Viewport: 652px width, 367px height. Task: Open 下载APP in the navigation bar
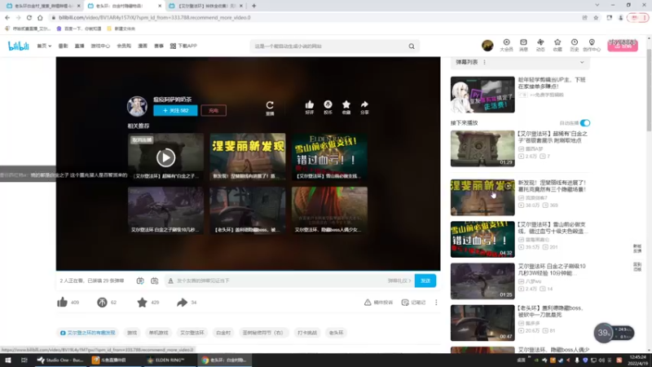183,46
